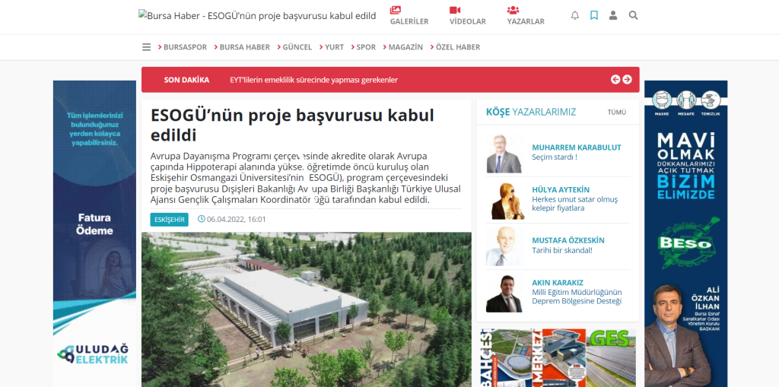The width and height of the screenshot is (779, 387).
Task: Open Hülya Aytekin's author photo
Action: (505, 200)
